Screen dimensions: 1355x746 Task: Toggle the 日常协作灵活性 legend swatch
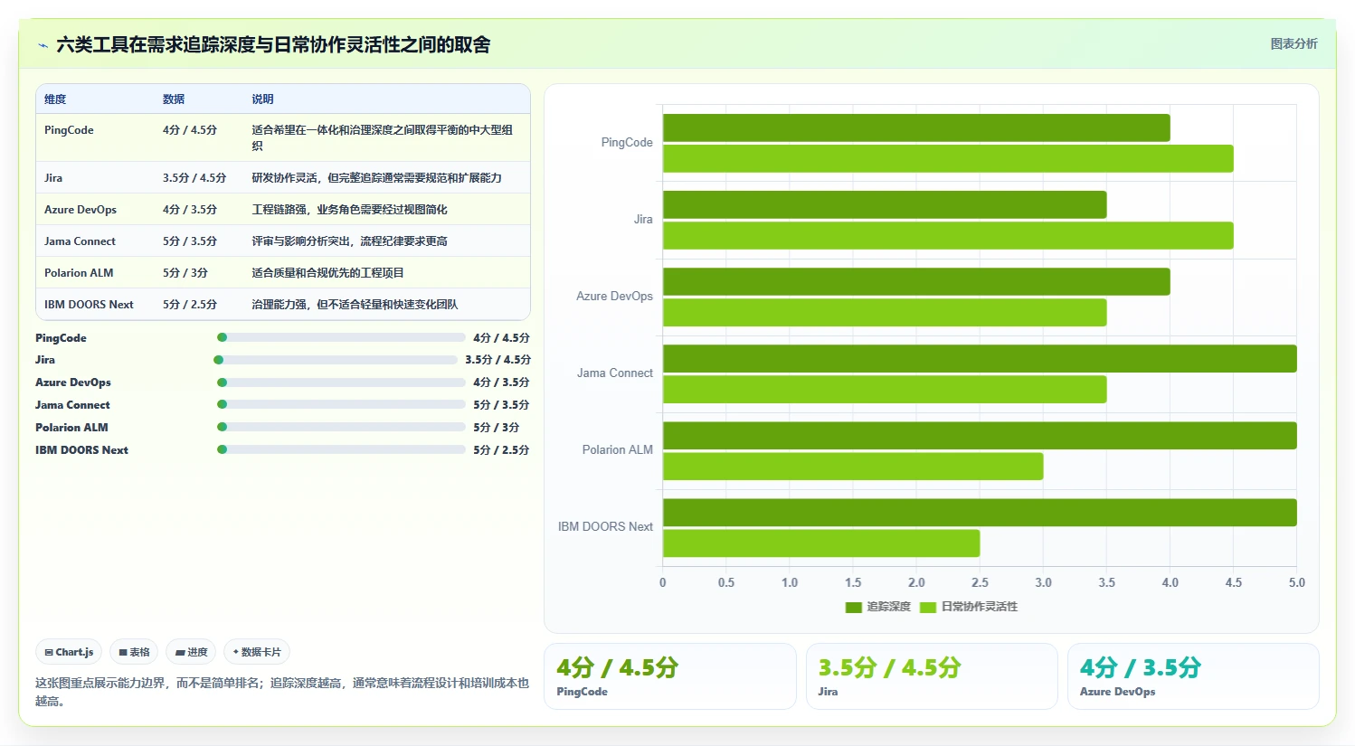[928, 607]
